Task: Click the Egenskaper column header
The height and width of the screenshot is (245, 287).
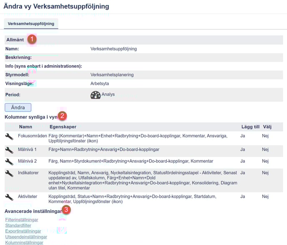Action: [63, 126]
